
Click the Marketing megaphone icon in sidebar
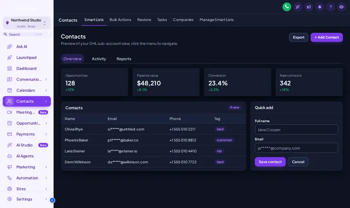(x=9, y=167)
